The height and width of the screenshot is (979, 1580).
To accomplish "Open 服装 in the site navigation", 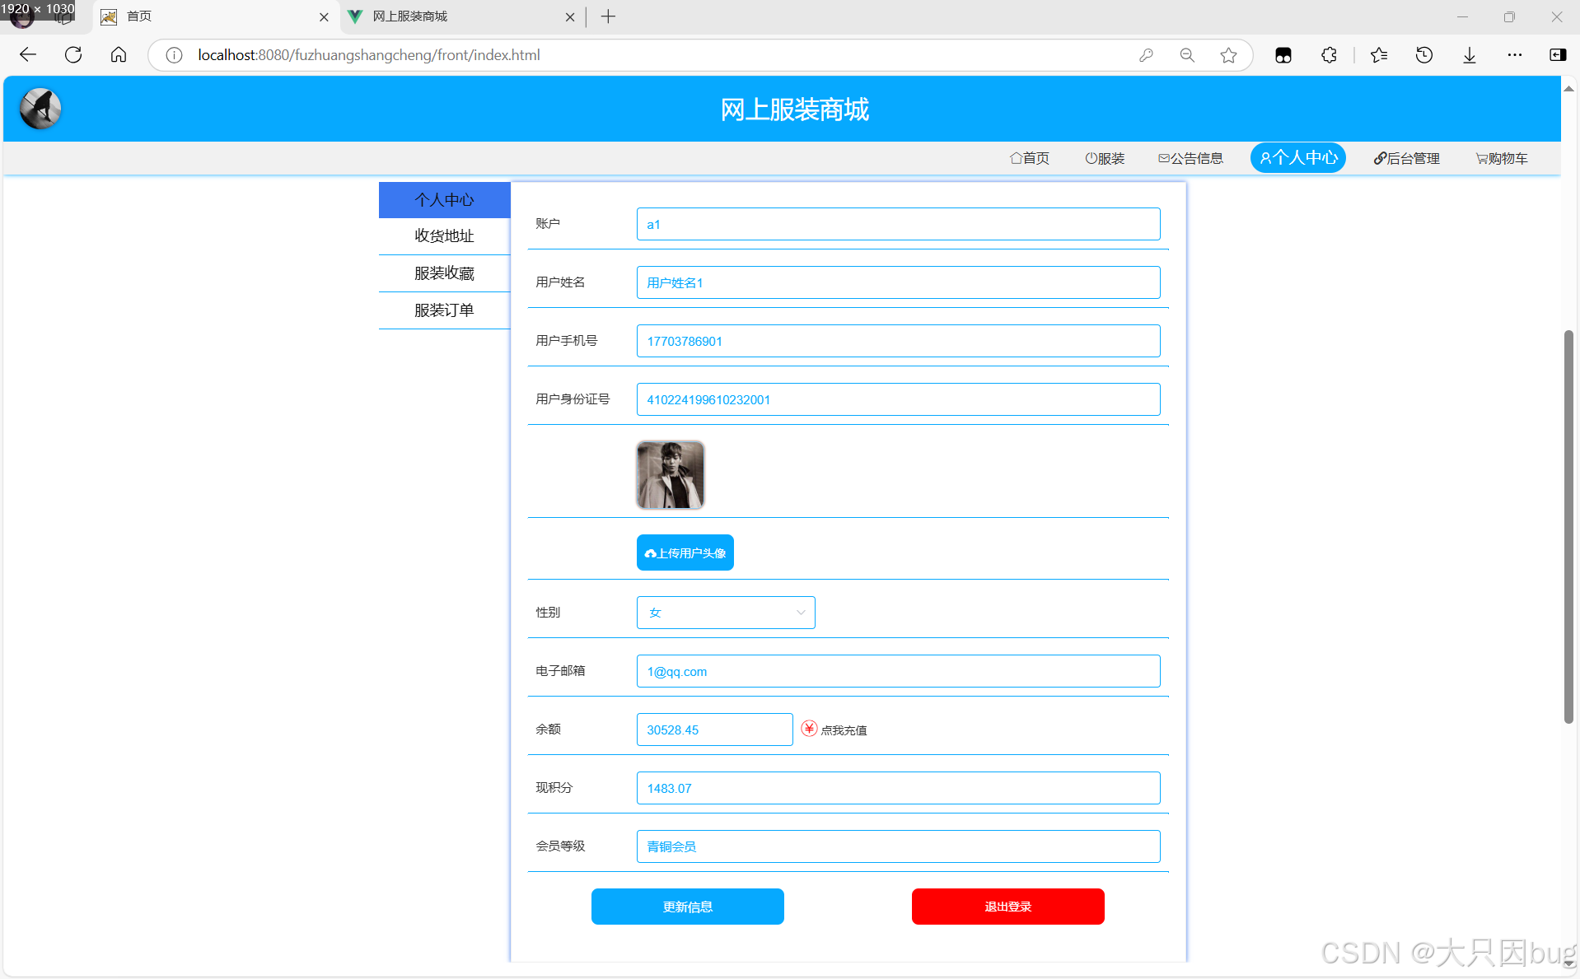I will 1105,158.
